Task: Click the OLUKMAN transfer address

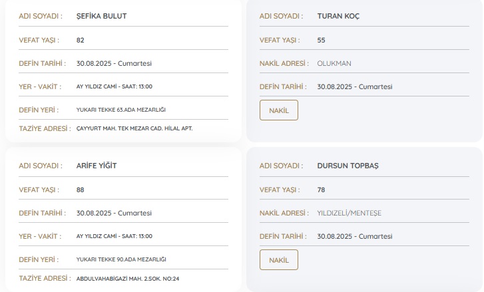Action: (x=334, y=63)
